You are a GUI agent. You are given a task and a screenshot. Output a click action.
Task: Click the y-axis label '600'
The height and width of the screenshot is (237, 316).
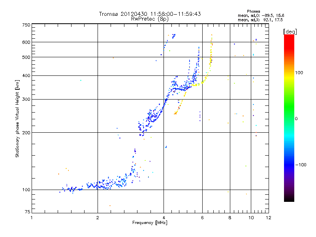coord(26,42)
